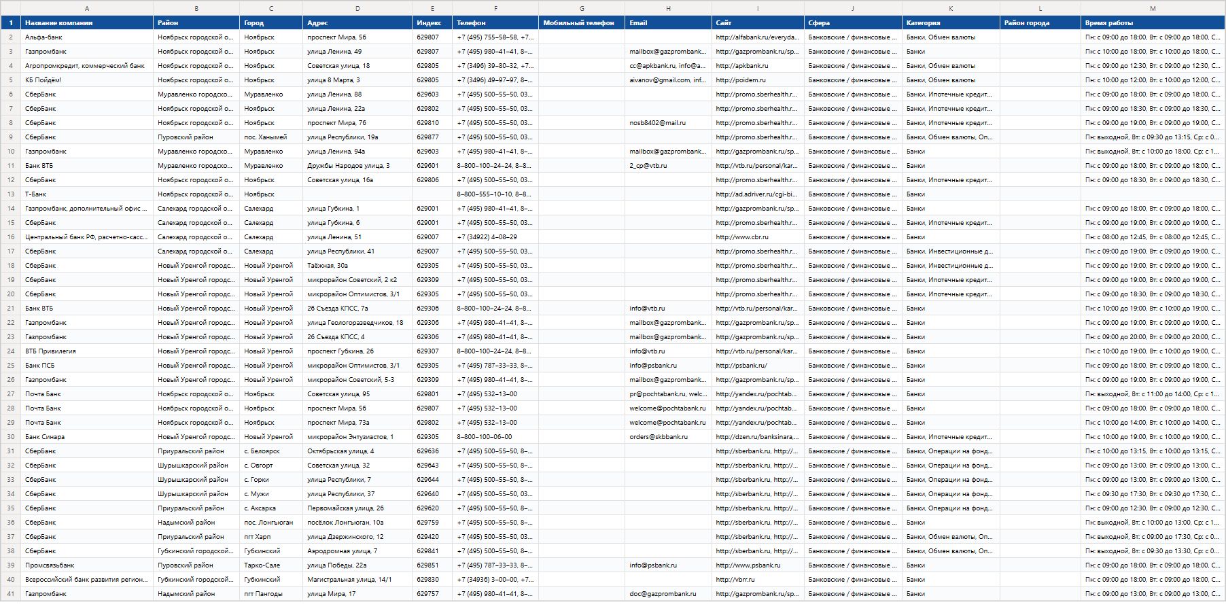Select column A header
1226x613 pixels.
(87, 8)
